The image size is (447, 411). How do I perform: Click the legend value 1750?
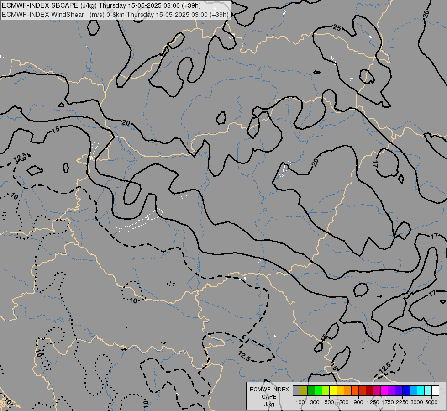click(388, 402)
